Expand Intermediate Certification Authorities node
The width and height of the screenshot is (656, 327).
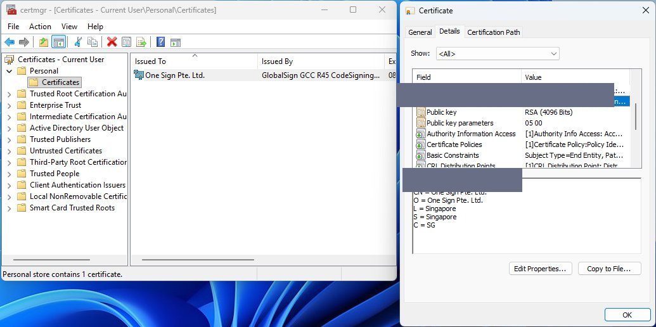[10, 117]
